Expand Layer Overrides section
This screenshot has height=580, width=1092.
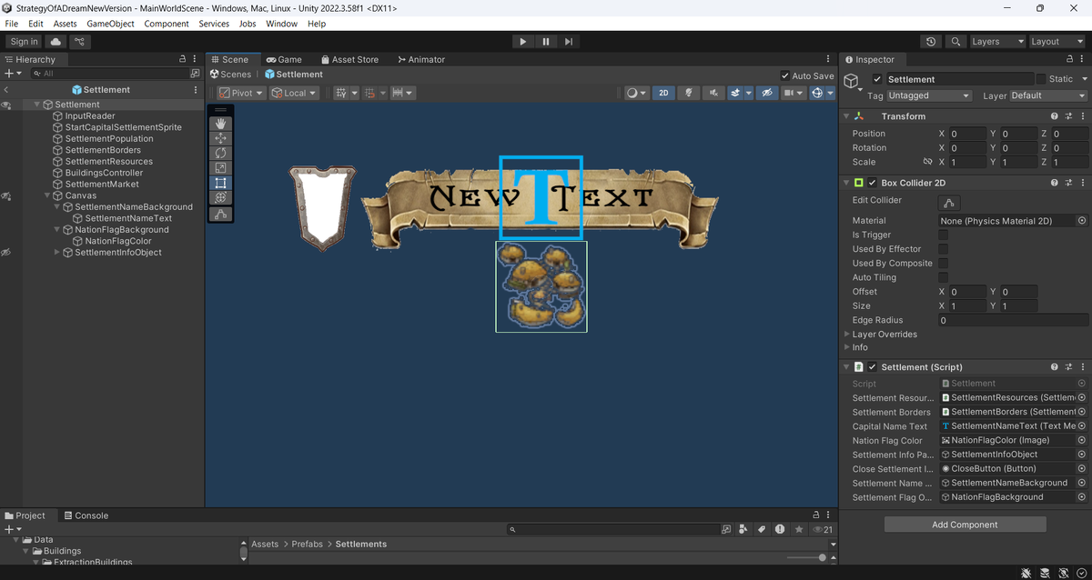[x=847, y=335]
